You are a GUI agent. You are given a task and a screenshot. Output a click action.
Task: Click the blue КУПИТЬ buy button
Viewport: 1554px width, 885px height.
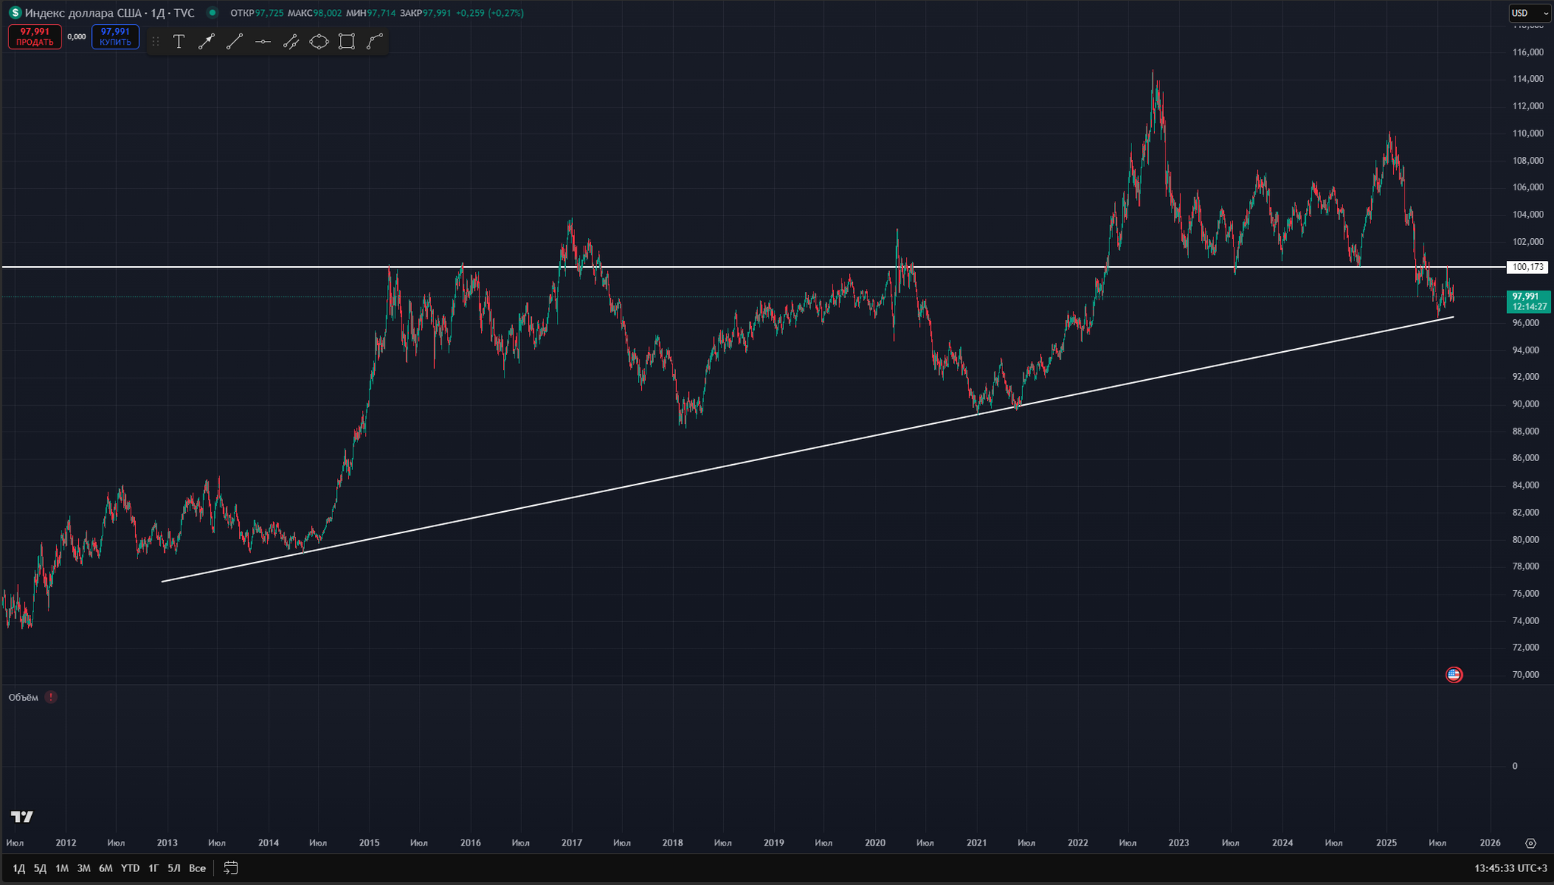[115, 36]
